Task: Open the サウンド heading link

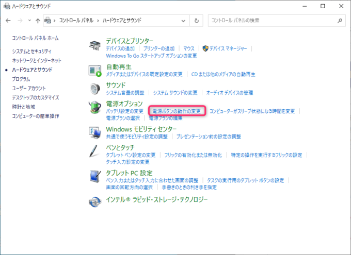Action: pyautogui.click(x=116, y=85)
